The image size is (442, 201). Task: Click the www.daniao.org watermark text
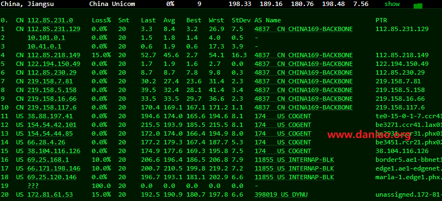pos(369,135)
